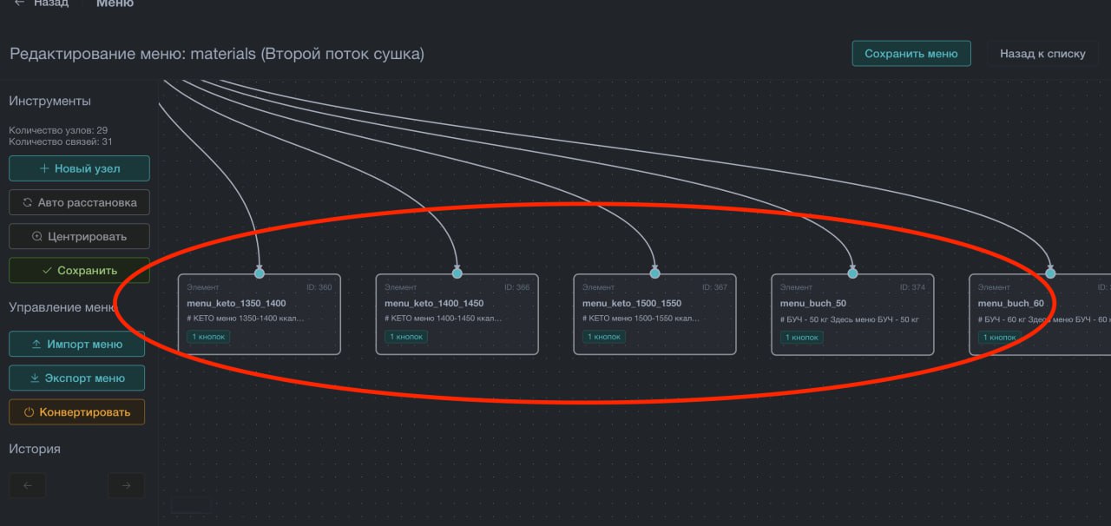The width and height of the screenshot is (1111, 526).
Task: Run Авто расстановка auto layout
Action: pyautogui.click(x=79, y=202)
